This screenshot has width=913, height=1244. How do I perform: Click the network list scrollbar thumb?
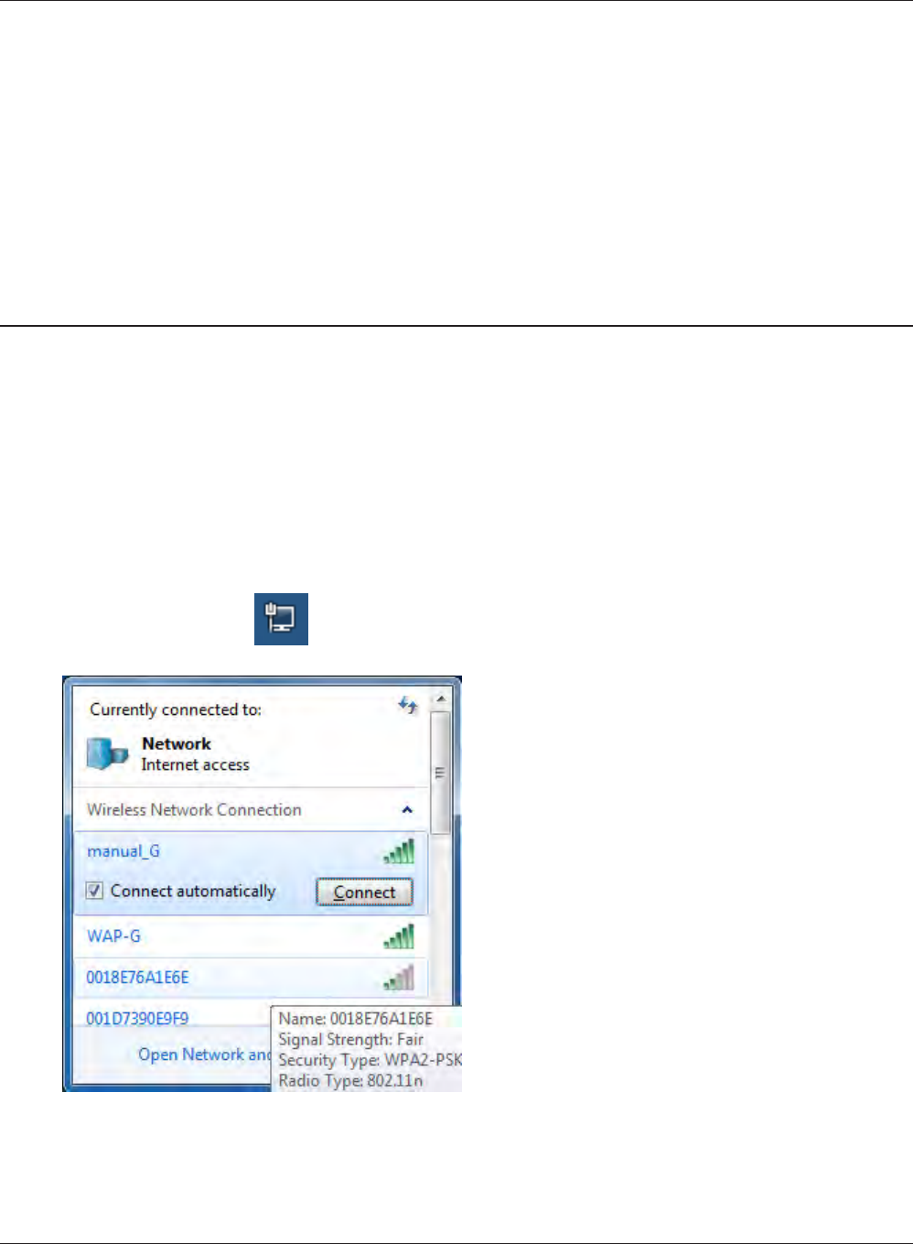click(440, 772)
